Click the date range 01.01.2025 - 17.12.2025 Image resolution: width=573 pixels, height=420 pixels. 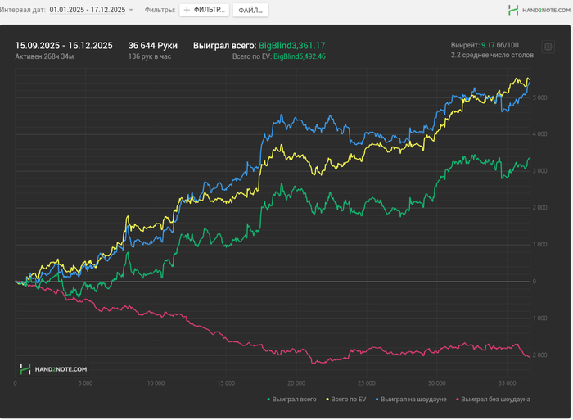88,10
